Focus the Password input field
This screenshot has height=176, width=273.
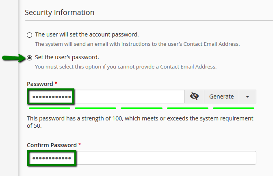[x=106, y=97]
